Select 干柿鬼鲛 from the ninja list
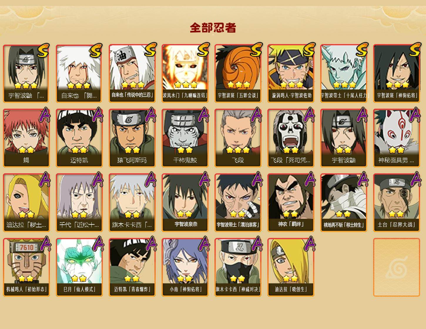This screenshot has width=426, height=329. [185, 138]
